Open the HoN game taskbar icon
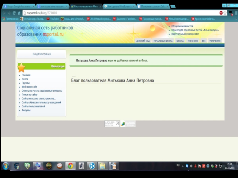 (49, 166)
